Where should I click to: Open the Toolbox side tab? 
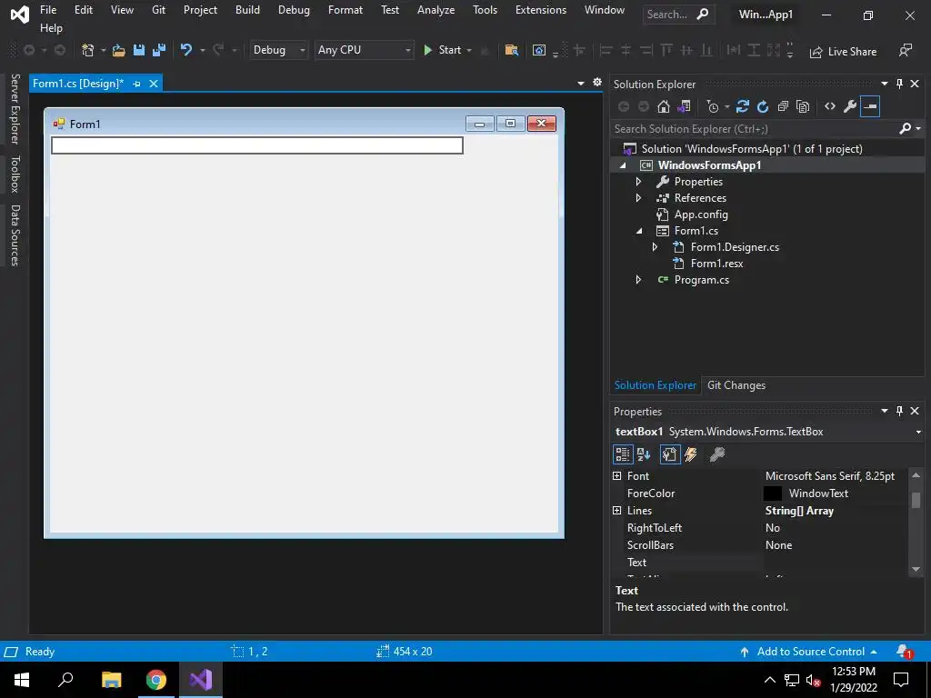click(x=15, y=174)
